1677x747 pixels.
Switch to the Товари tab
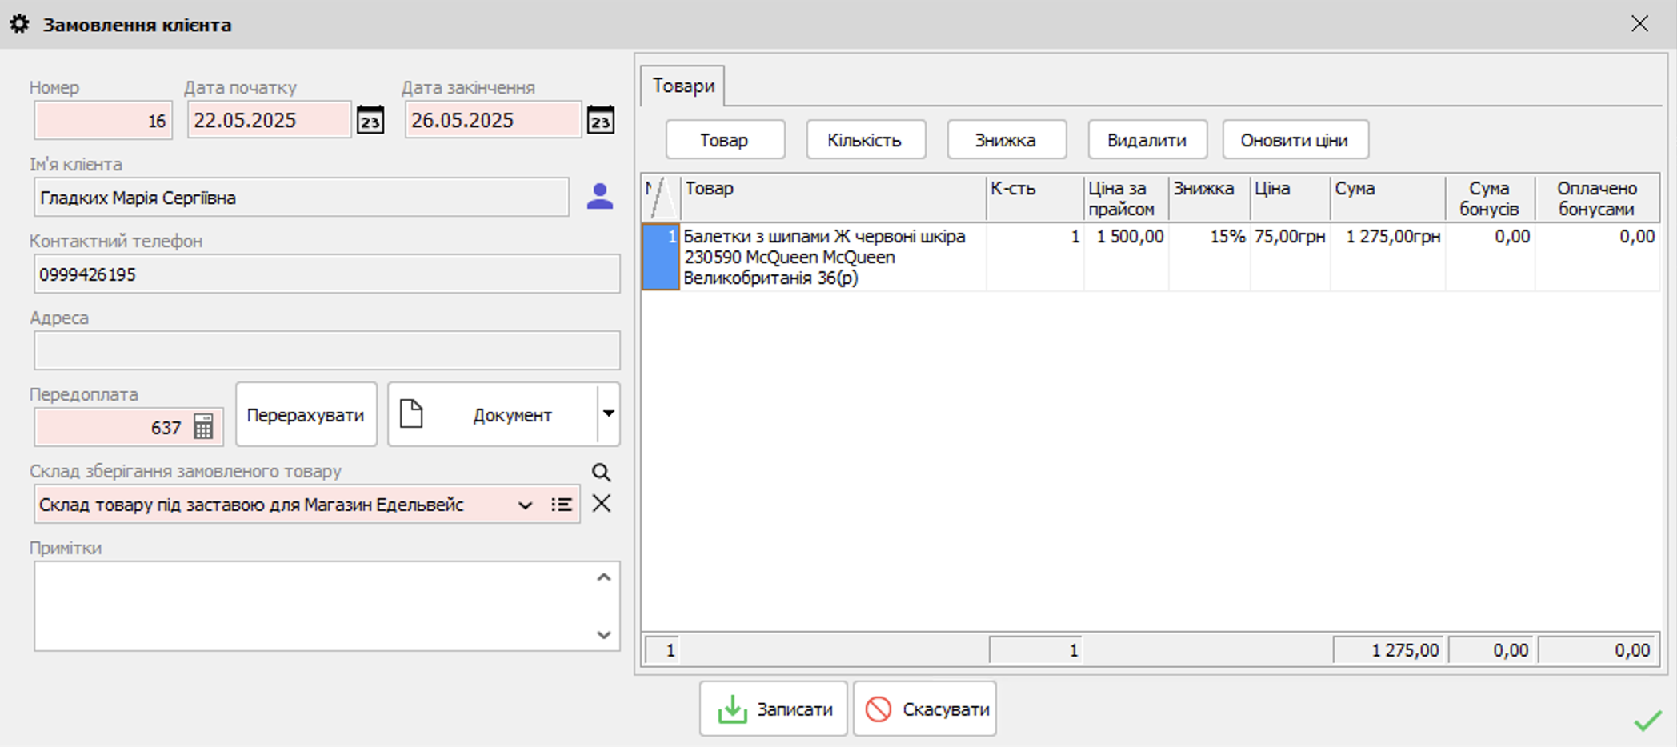[x=683, y=86]
